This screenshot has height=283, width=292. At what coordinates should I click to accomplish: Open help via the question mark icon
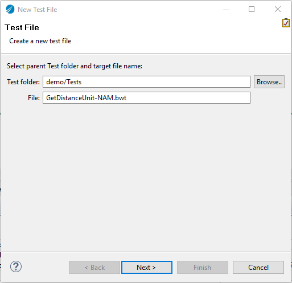tap(16, 266)
